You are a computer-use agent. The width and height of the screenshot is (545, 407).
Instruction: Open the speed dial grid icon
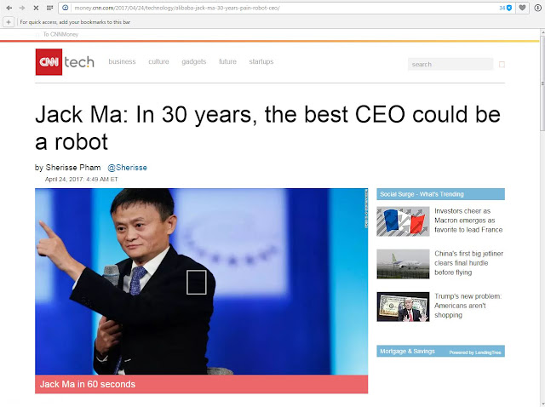[49, 8]
